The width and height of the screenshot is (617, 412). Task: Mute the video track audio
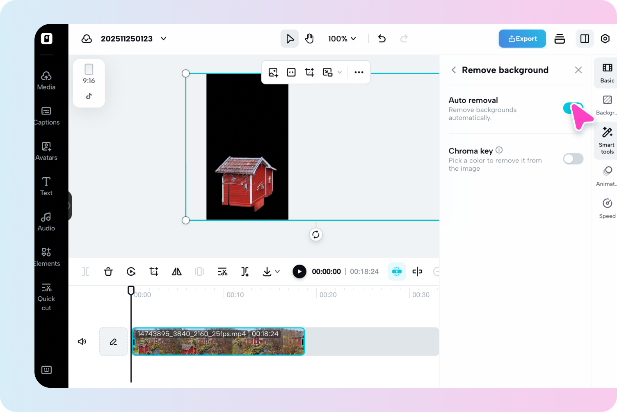82,341
